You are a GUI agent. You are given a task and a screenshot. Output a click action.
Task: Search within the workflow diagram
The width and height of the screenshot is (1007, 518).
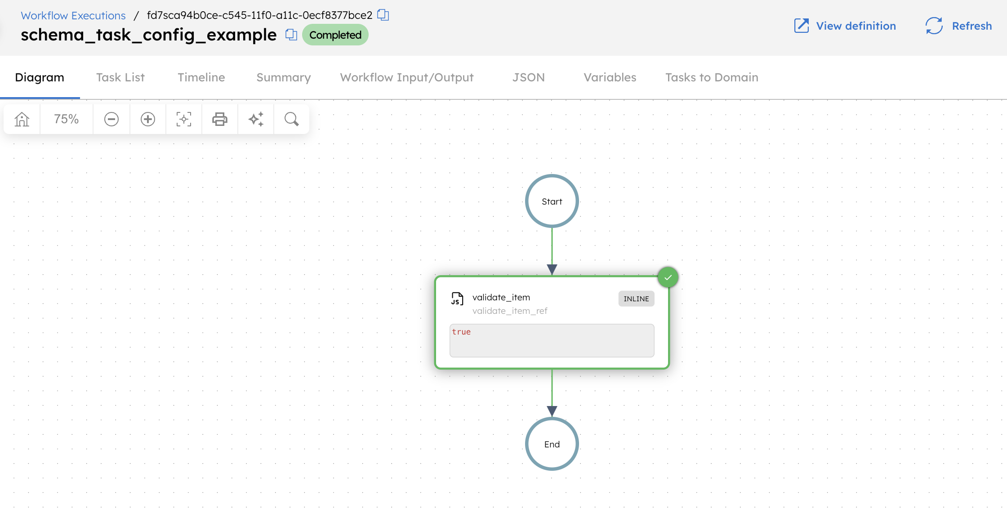tap(291, 119)
